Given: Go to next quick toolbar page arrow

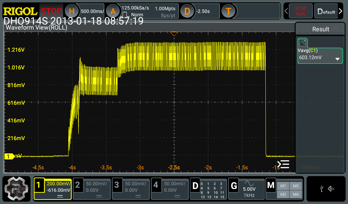Looking at the screenshot, I should (x=341, y=11).
